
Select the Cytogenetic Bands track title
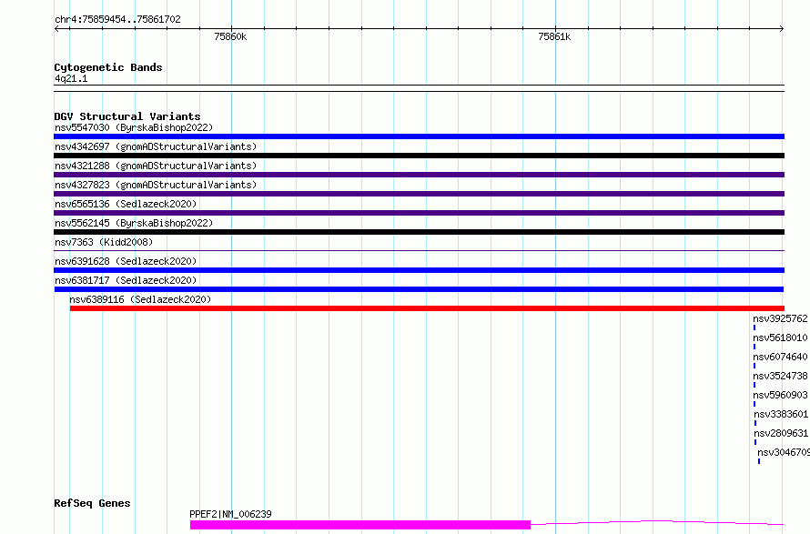pos(108,67)
